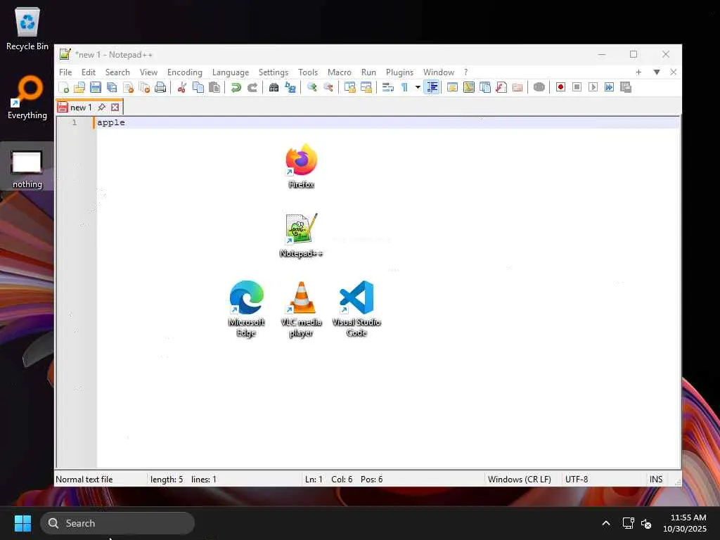Toggle synchronized horizontal scrolling
The height and width of the screenshot is (540, 720).
(366, 87)
